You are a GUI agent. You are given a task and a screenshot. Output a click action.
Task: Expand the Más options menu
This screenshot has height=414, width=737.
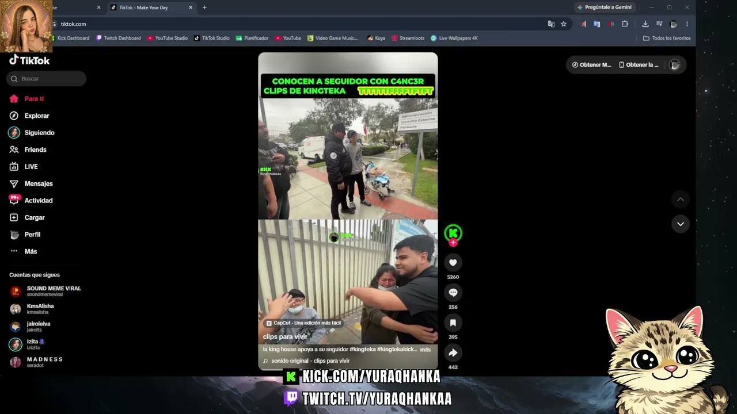[23, 251]
